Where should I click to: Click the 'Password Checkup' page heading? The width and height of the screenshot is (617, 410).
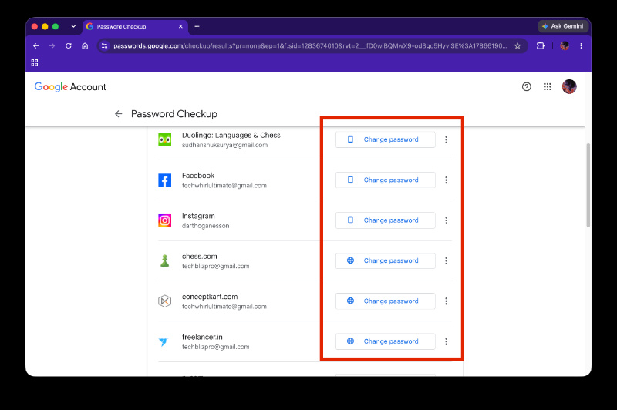[x=174, y=114]
